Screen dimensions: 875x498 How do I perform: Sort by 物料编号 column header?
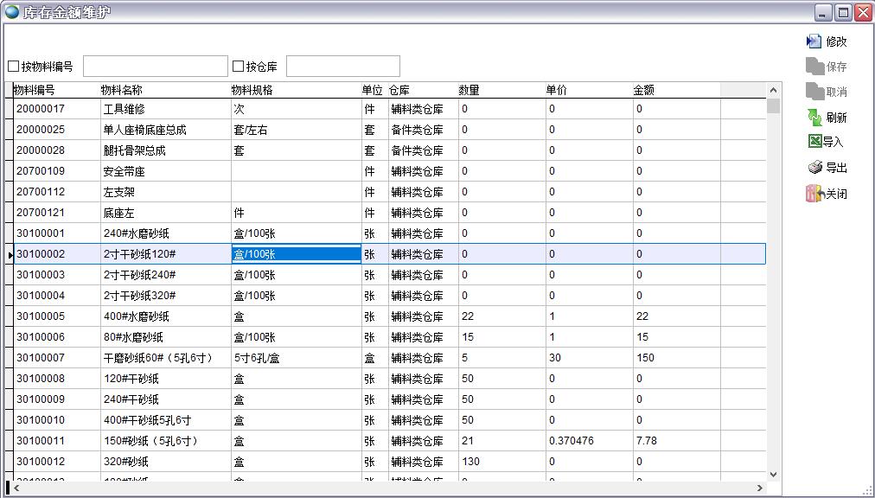click(35, 90)
